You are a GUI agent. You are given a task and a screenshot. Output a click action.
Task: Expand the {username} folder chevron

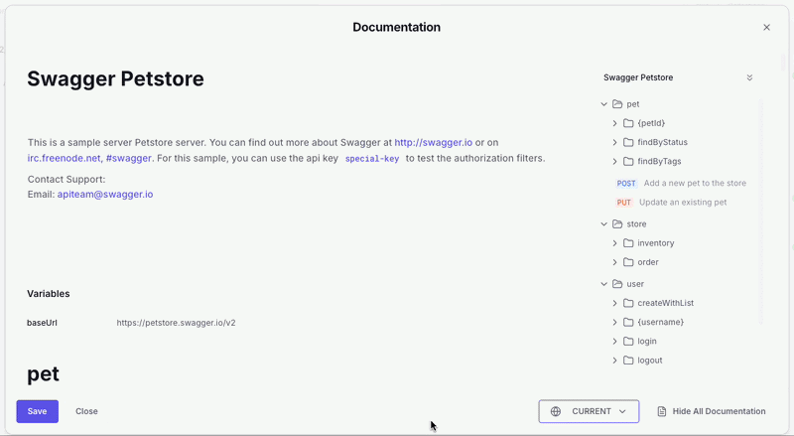pyautogui.click(x=614, y=322)
